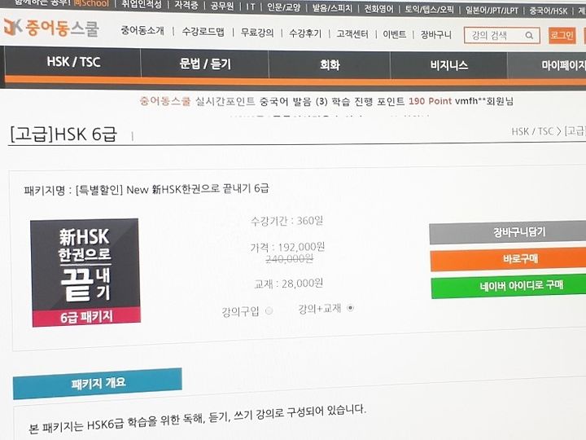Open the 비지니스 menu tab
This screenshot has height=440, width=586.
pos(448,65)
